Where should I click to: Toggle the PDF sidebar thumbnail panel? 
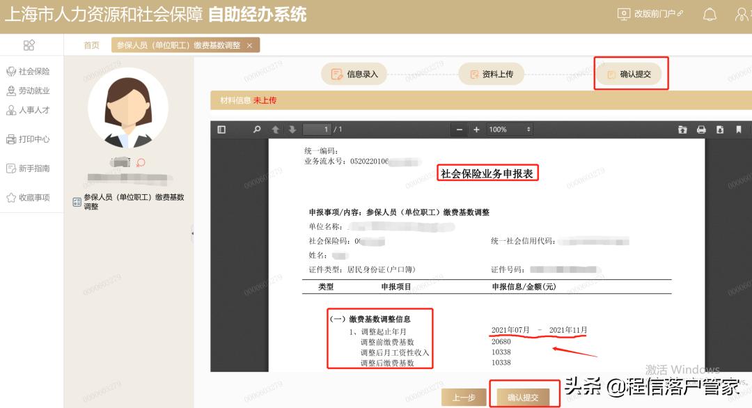(x=220, y=130)
